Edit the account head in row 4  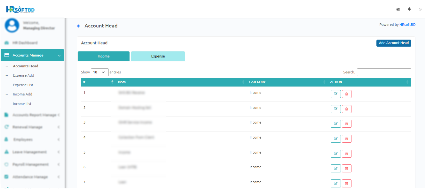[335, 139]
